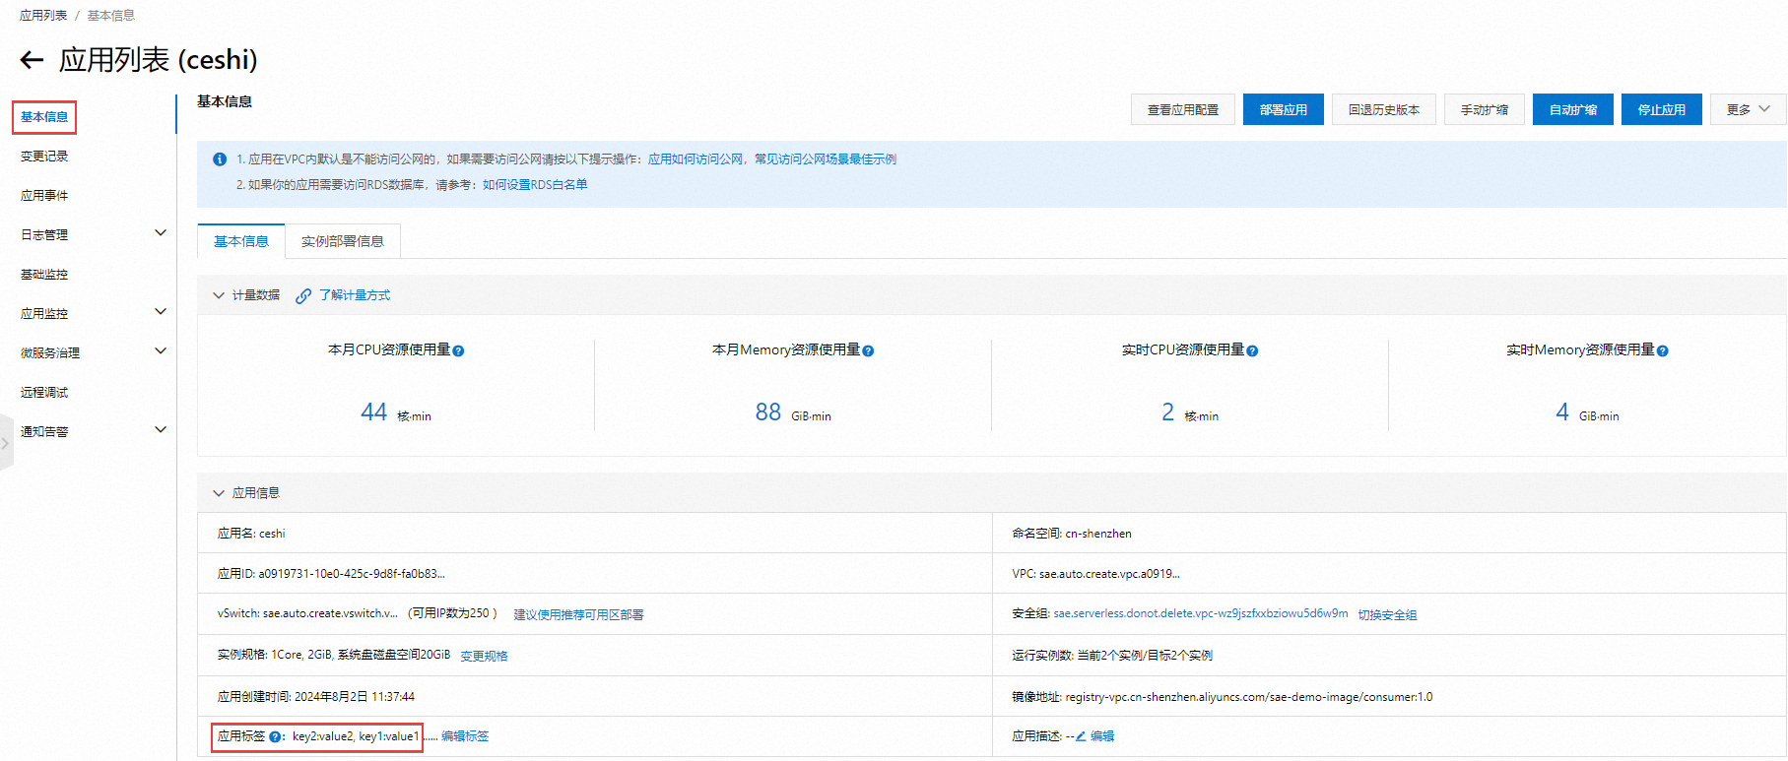Click the help icon beside 实时Memory资源使用量

[x=1663, y=350]
